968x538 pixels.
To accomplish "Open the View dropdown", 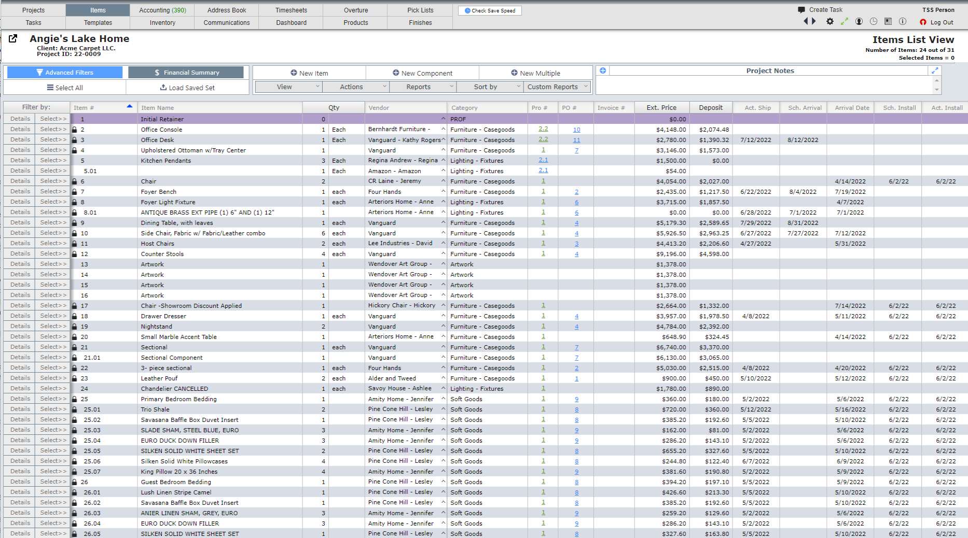I will pos(289,87).
